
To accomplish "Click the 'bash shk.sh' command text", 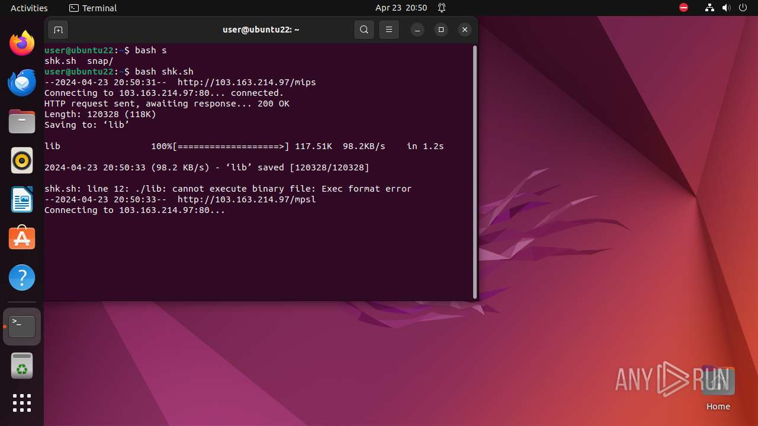I will tap(164, 72).
